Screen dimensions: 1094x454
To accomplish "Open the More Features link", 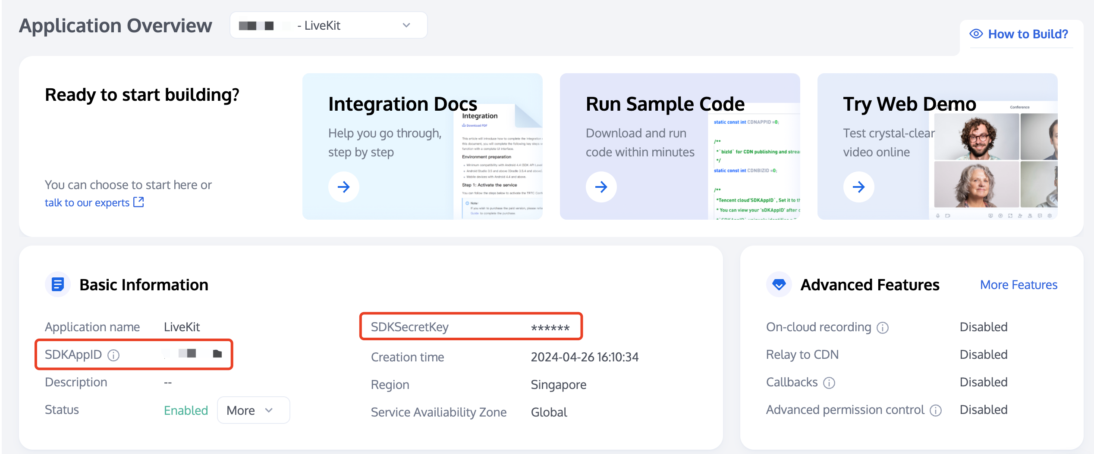I will tap(1018, 285).
